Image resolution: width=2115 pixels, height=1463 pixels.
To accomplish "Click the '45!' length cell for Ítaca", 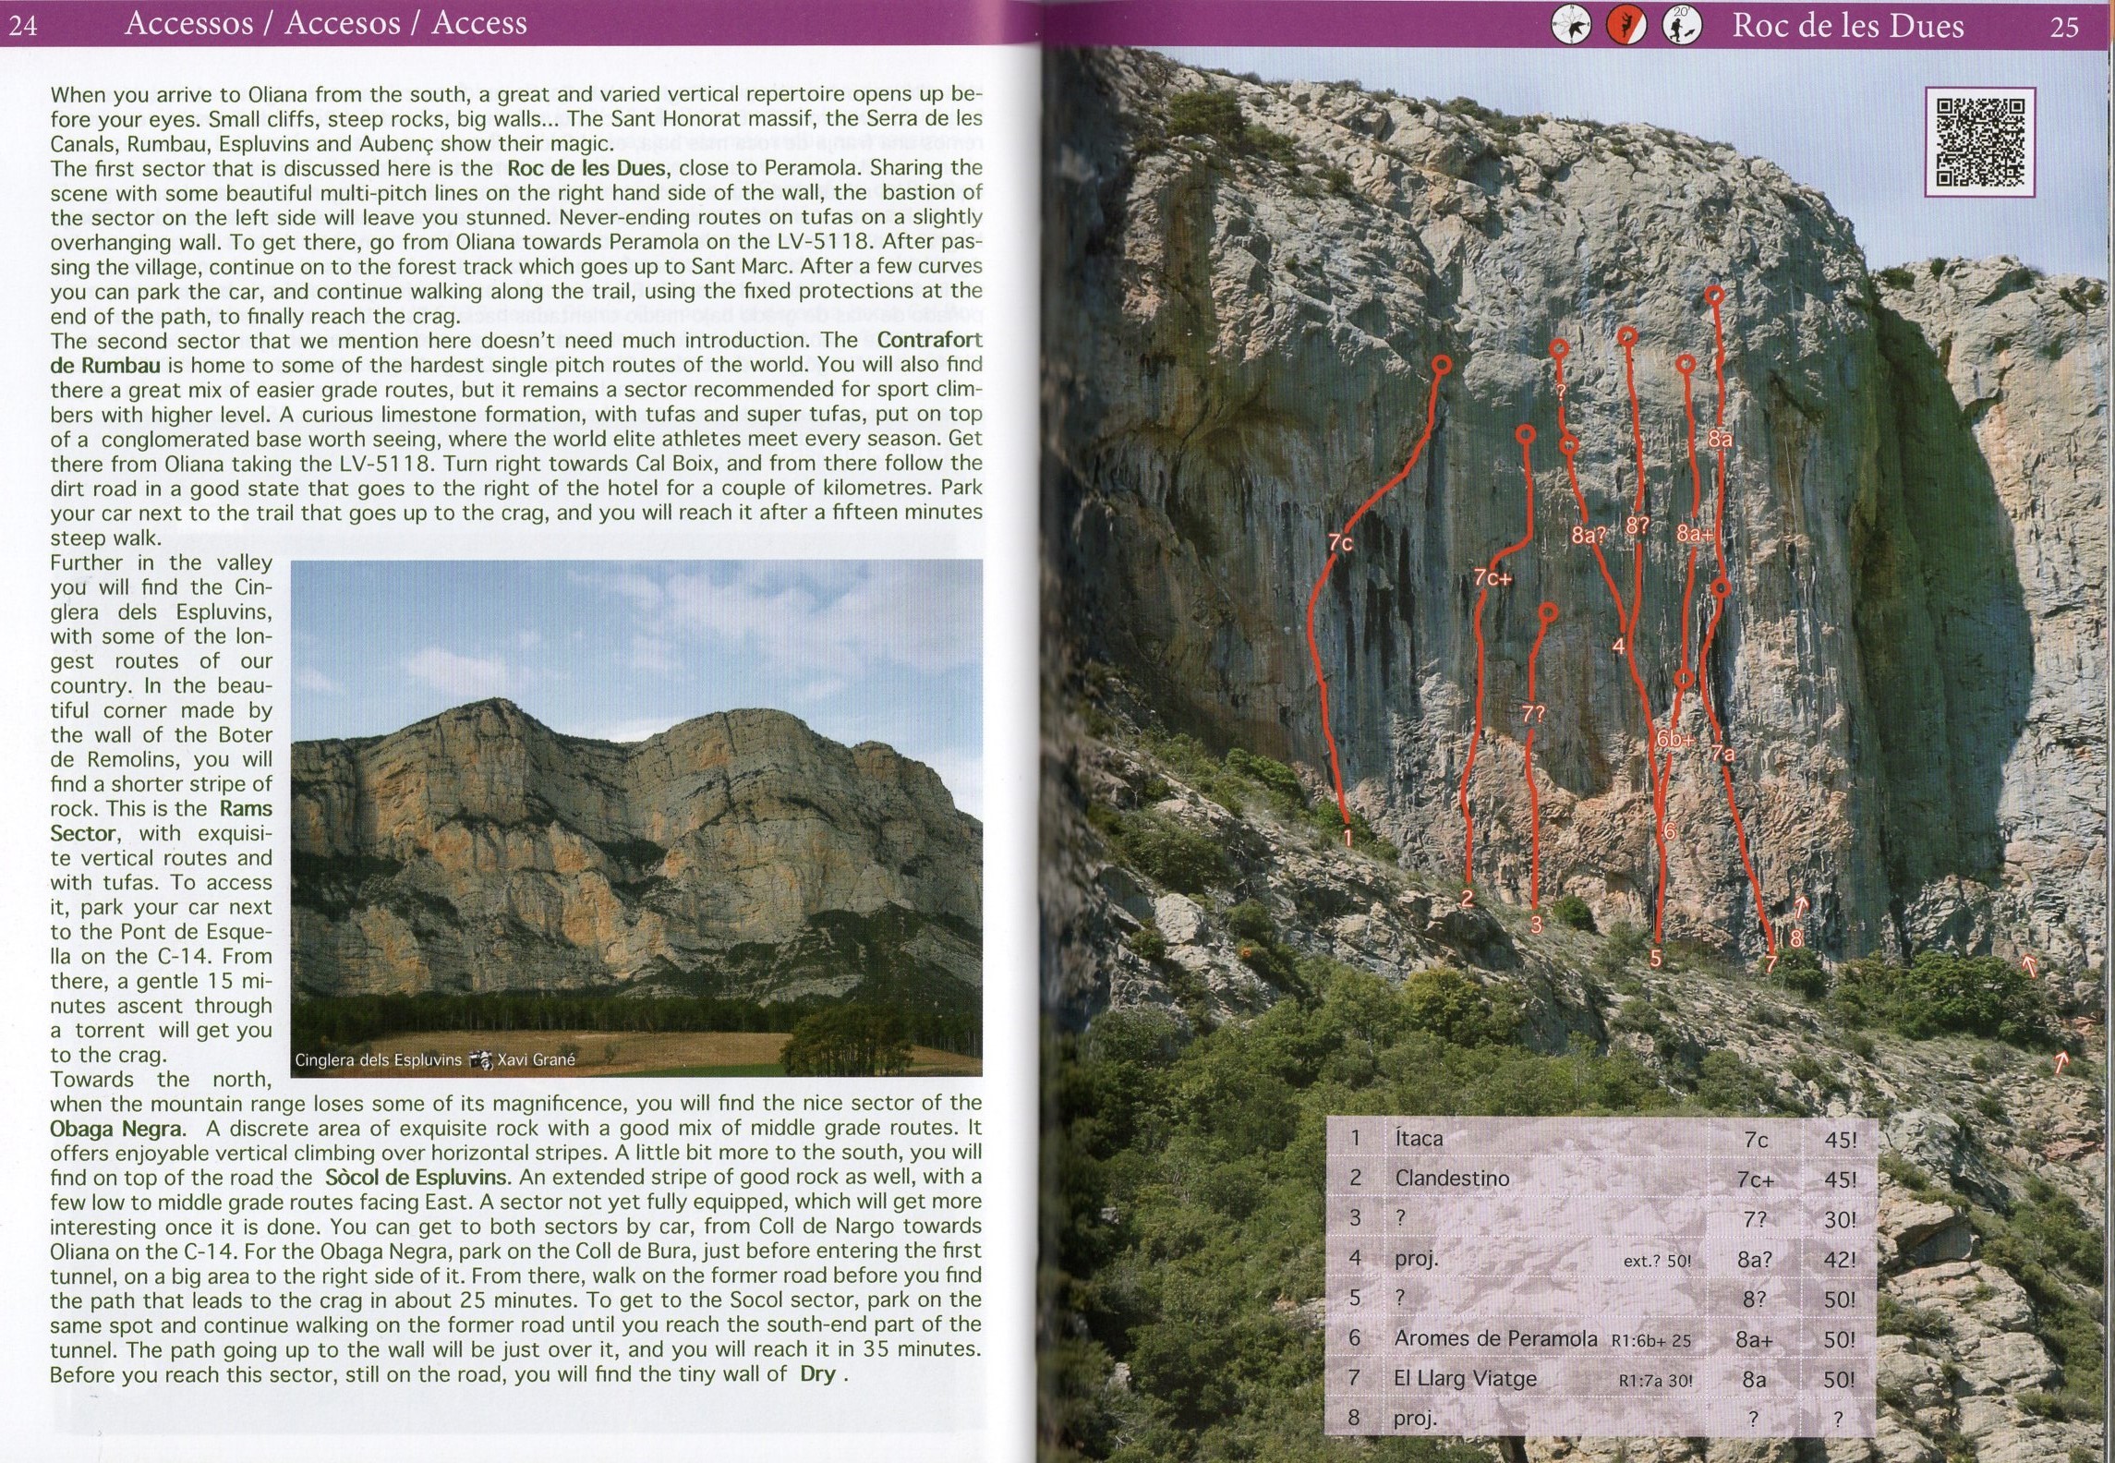I will (x=1840, y=1140).
